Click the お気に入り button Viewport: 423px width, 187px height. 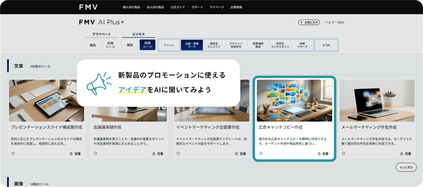309,22
